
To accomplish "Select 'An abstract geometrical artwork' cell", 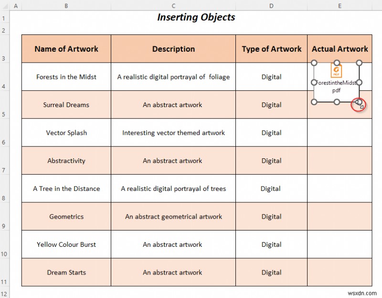I will coord(173,216).
